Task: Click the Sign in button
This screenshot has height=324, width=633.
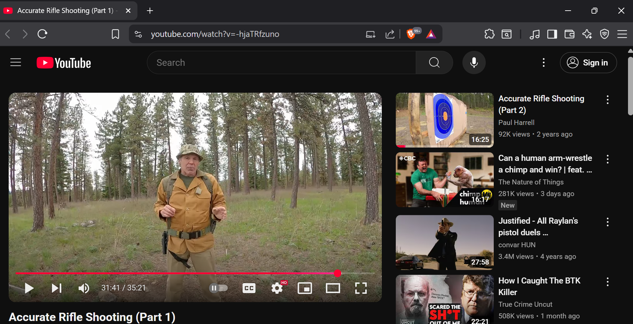Action: (588, 62)
